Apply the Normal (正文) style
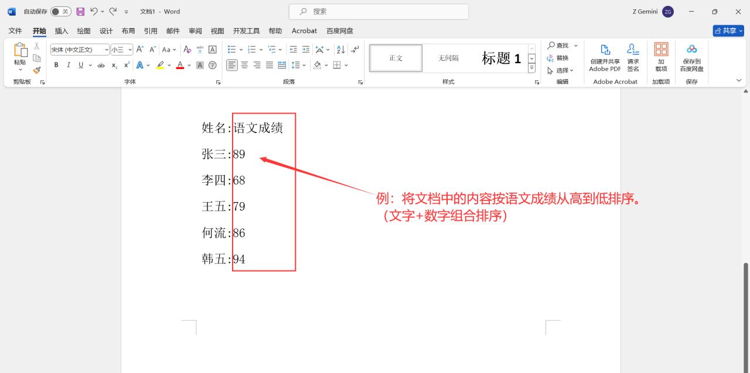Viewport: 750px width, 373px height. point(396,58)
